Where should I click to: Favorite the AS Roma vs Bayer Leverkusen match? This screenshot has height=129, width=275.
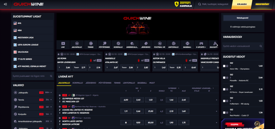tap(59, 54)
